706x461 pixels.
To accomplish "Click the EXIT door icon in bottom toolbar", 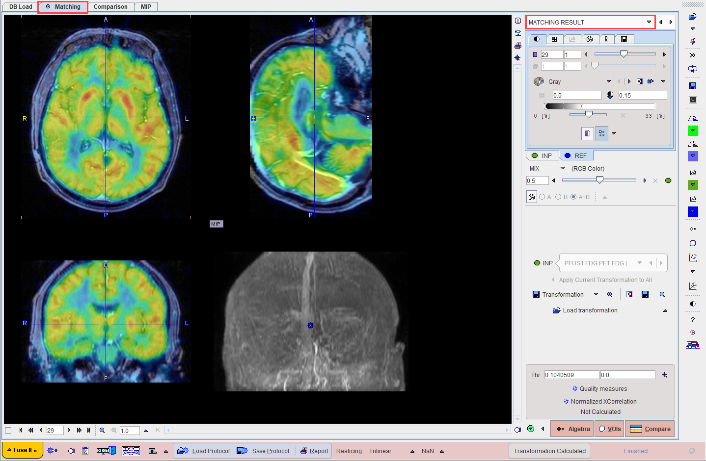I will (106, 451).
